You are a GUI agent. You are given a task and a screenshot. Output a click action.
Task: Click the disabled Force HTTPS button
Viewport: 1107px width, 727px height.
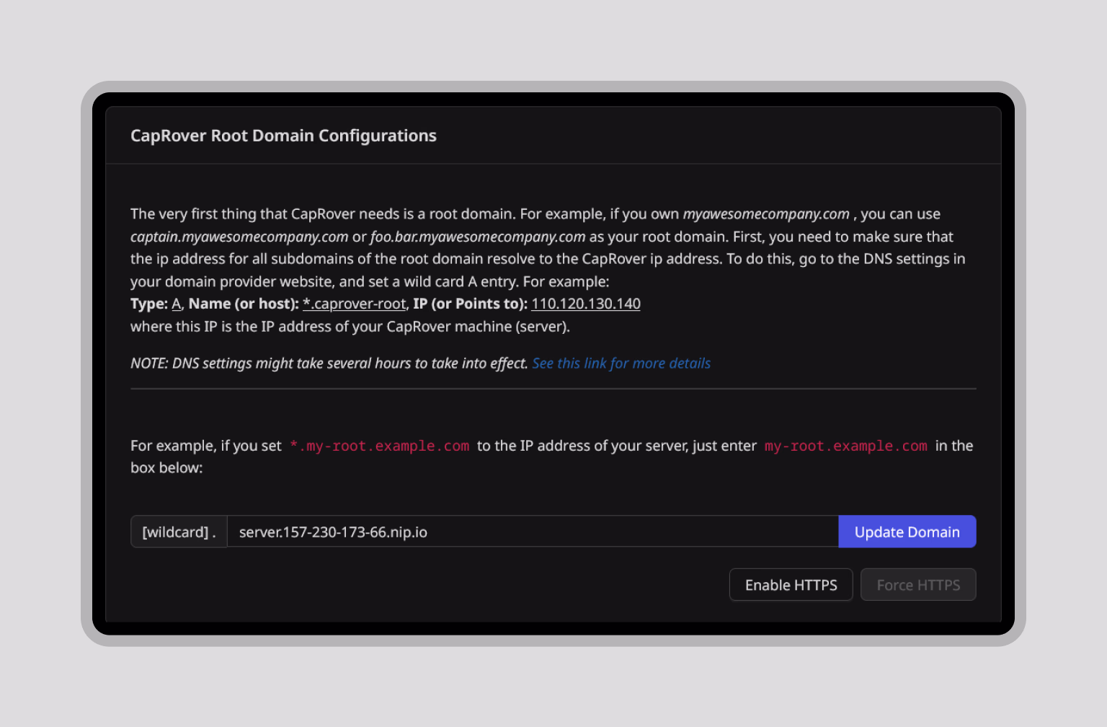pos(918,585)
